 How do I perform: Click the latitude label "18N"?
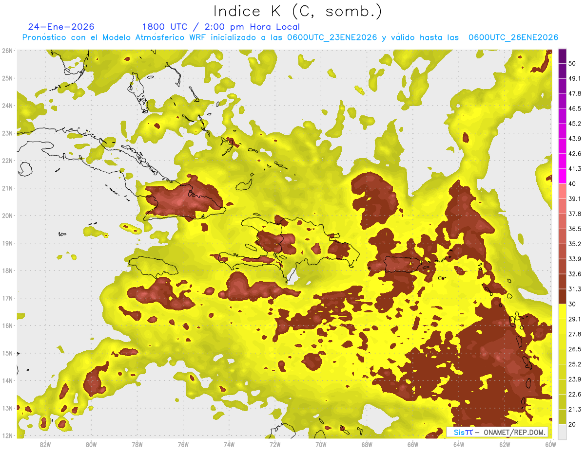click(x=8, y=271)
